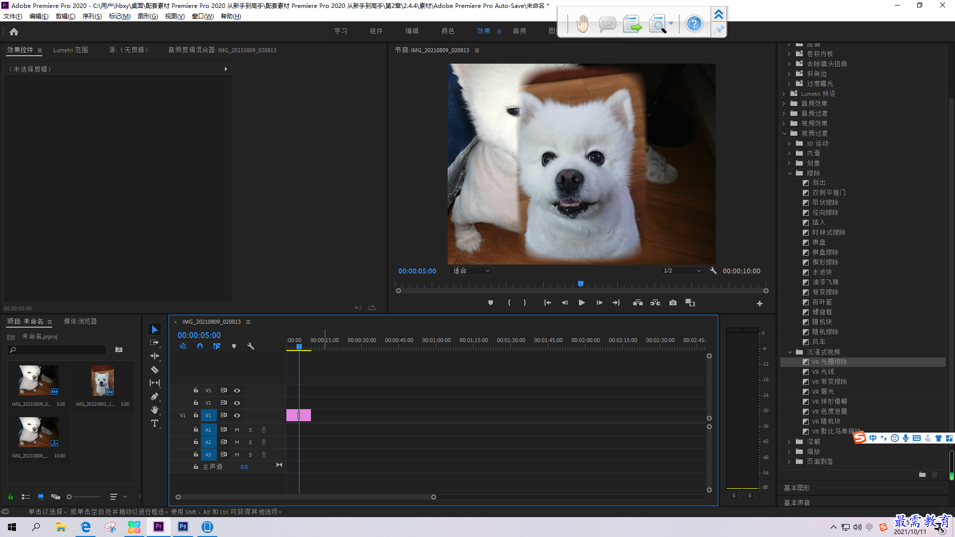955x537 pixels.
Task: Toggle A1 track targeting button
Action: click(x=208, y=430)
